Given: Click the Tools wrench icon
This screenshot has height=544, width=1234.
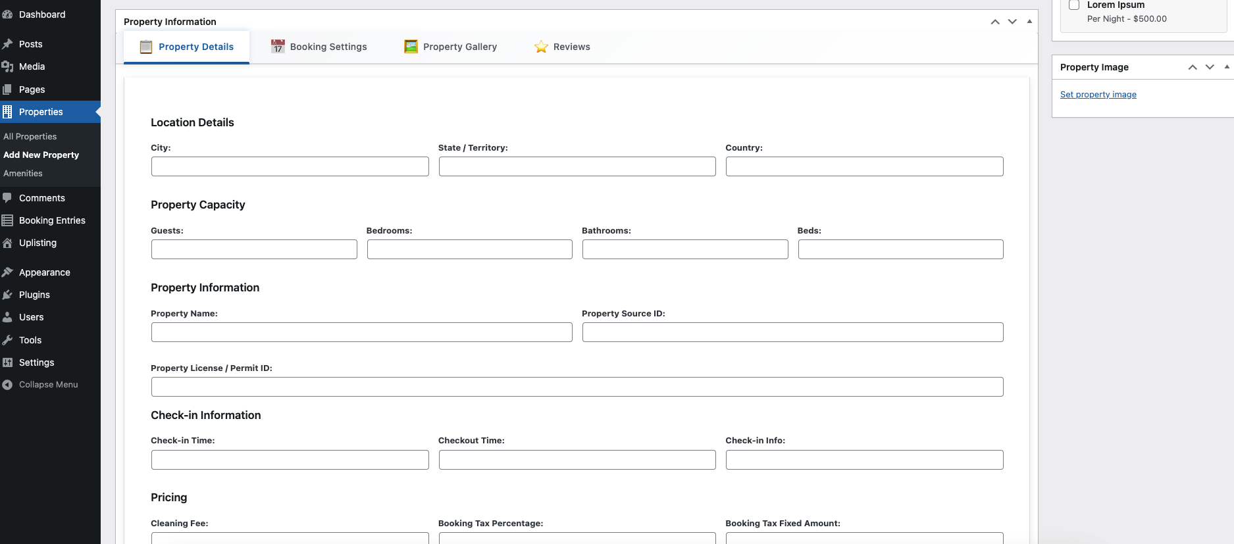Looking at the screenshot, I should (7, 340).
